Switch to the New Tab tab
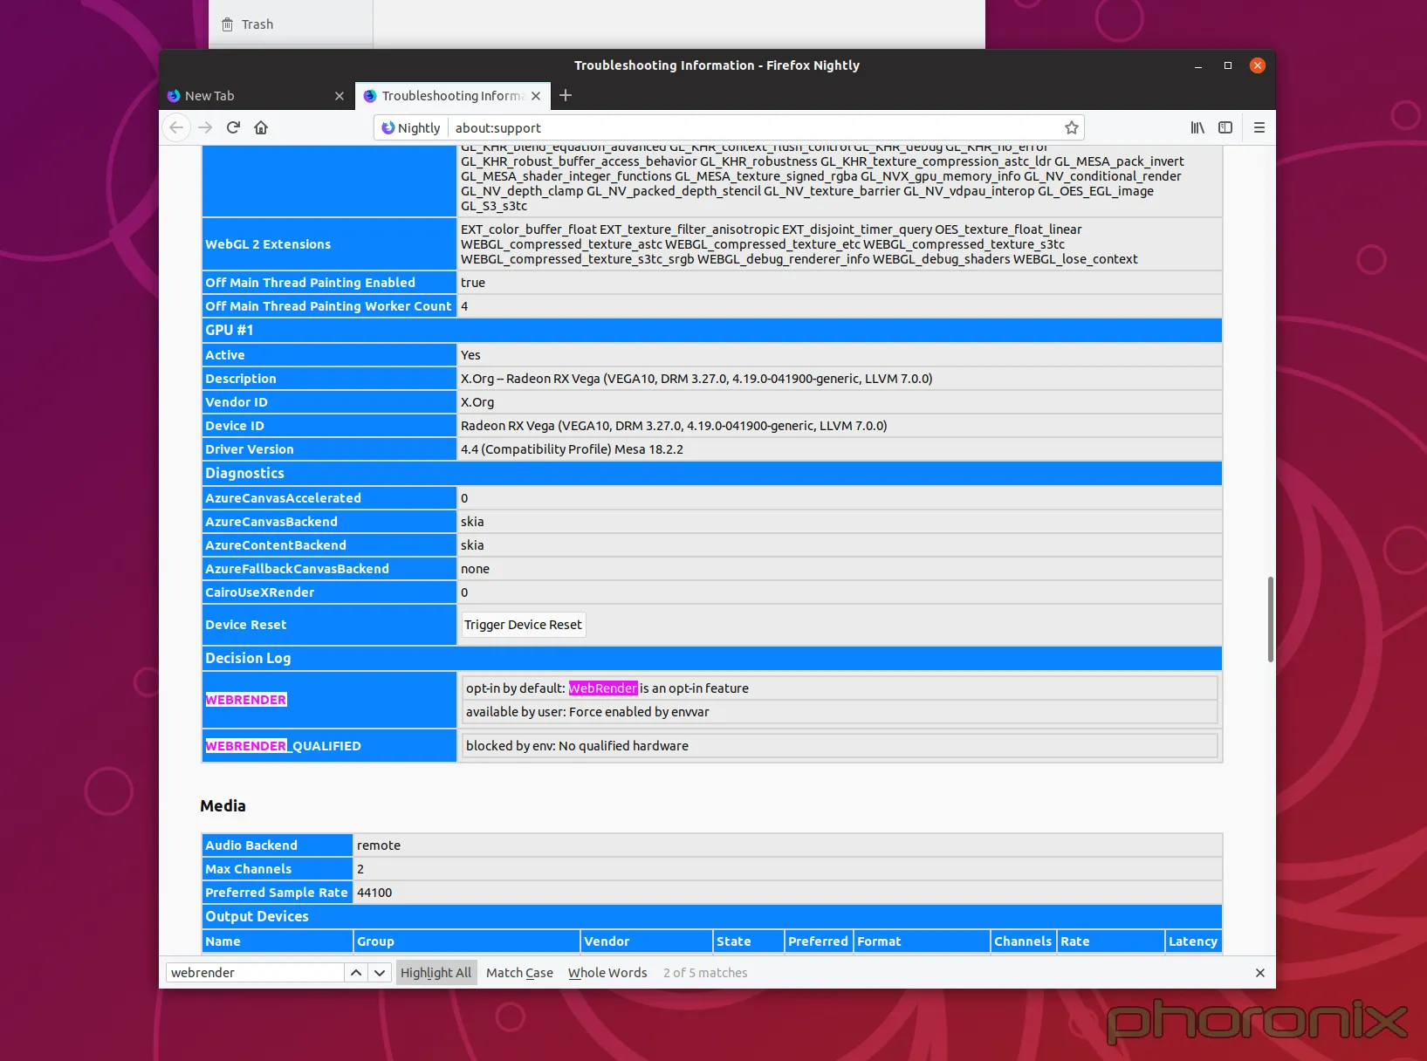 tap(256, 96)
